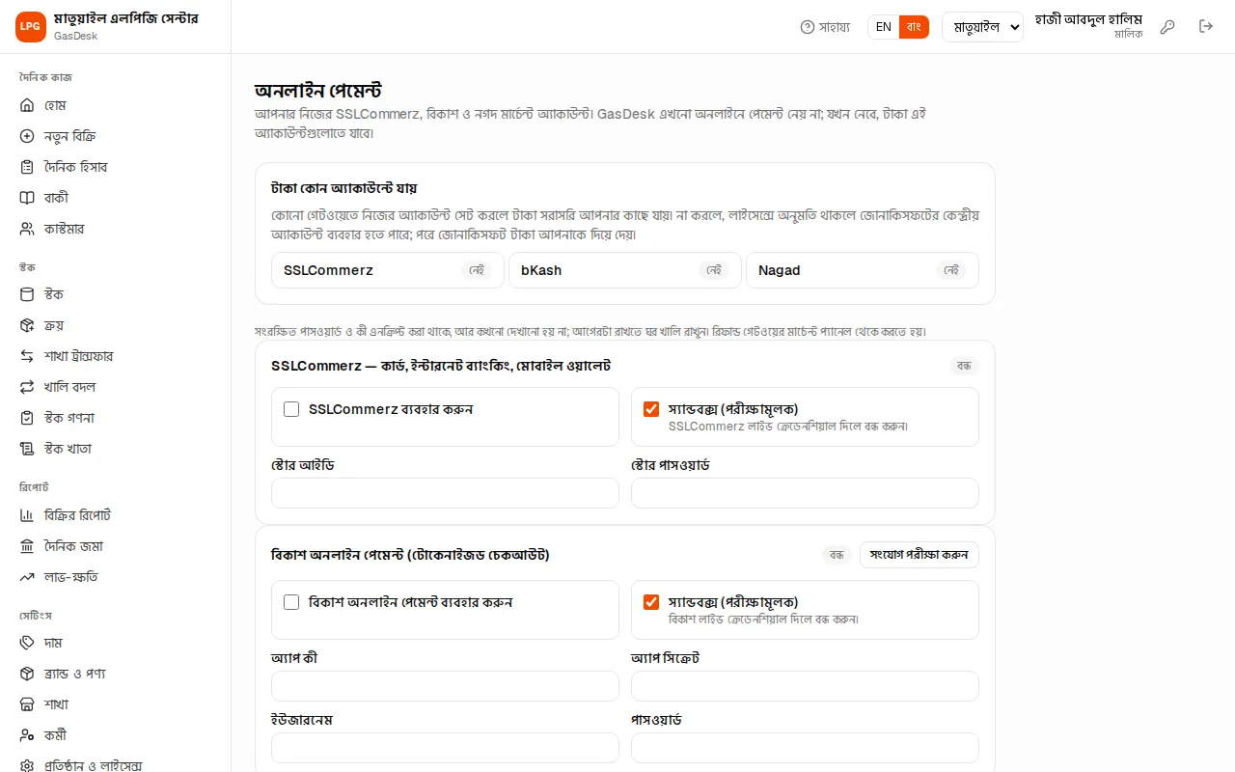
Task: Click the bKash gateway status card
Action: [625, 270]
